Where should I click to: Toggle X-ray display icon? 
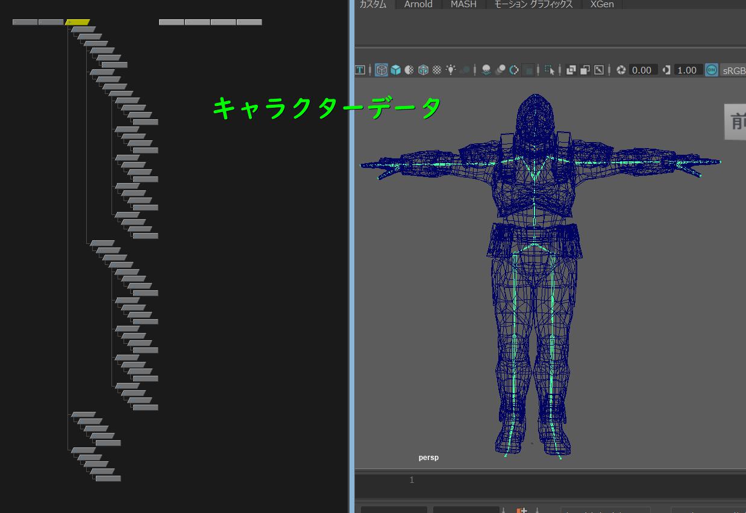coord(571,70)
